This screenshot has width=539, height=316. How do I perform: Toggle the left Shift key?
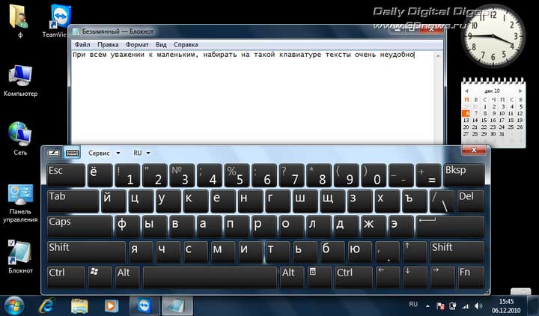click(86, 251)
